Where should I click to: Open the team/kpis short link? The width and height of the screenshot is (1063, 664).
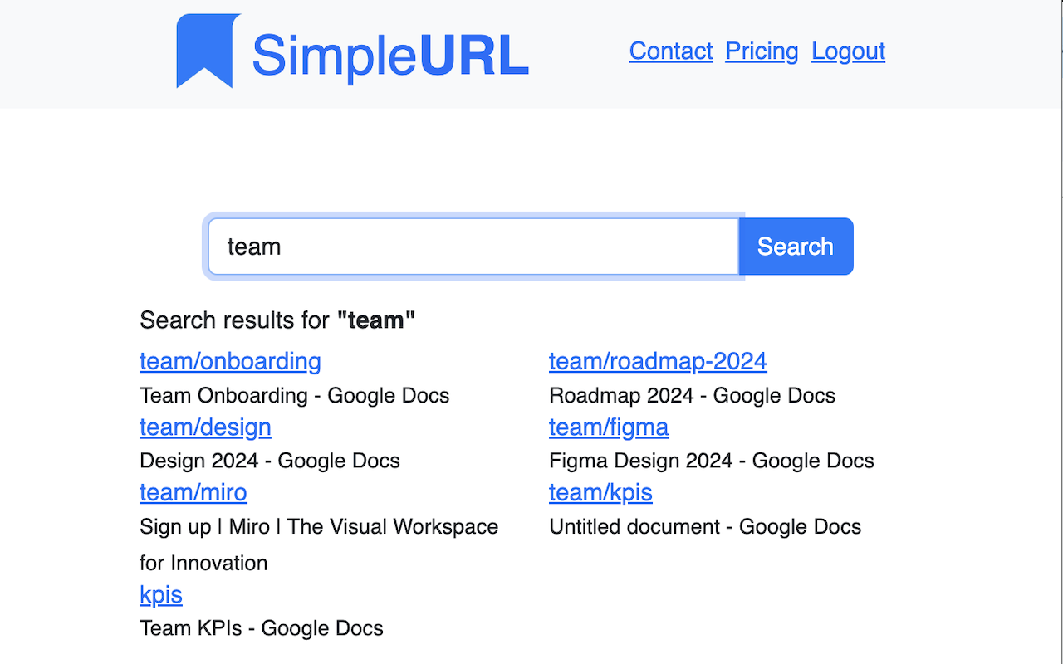(600, 492)
